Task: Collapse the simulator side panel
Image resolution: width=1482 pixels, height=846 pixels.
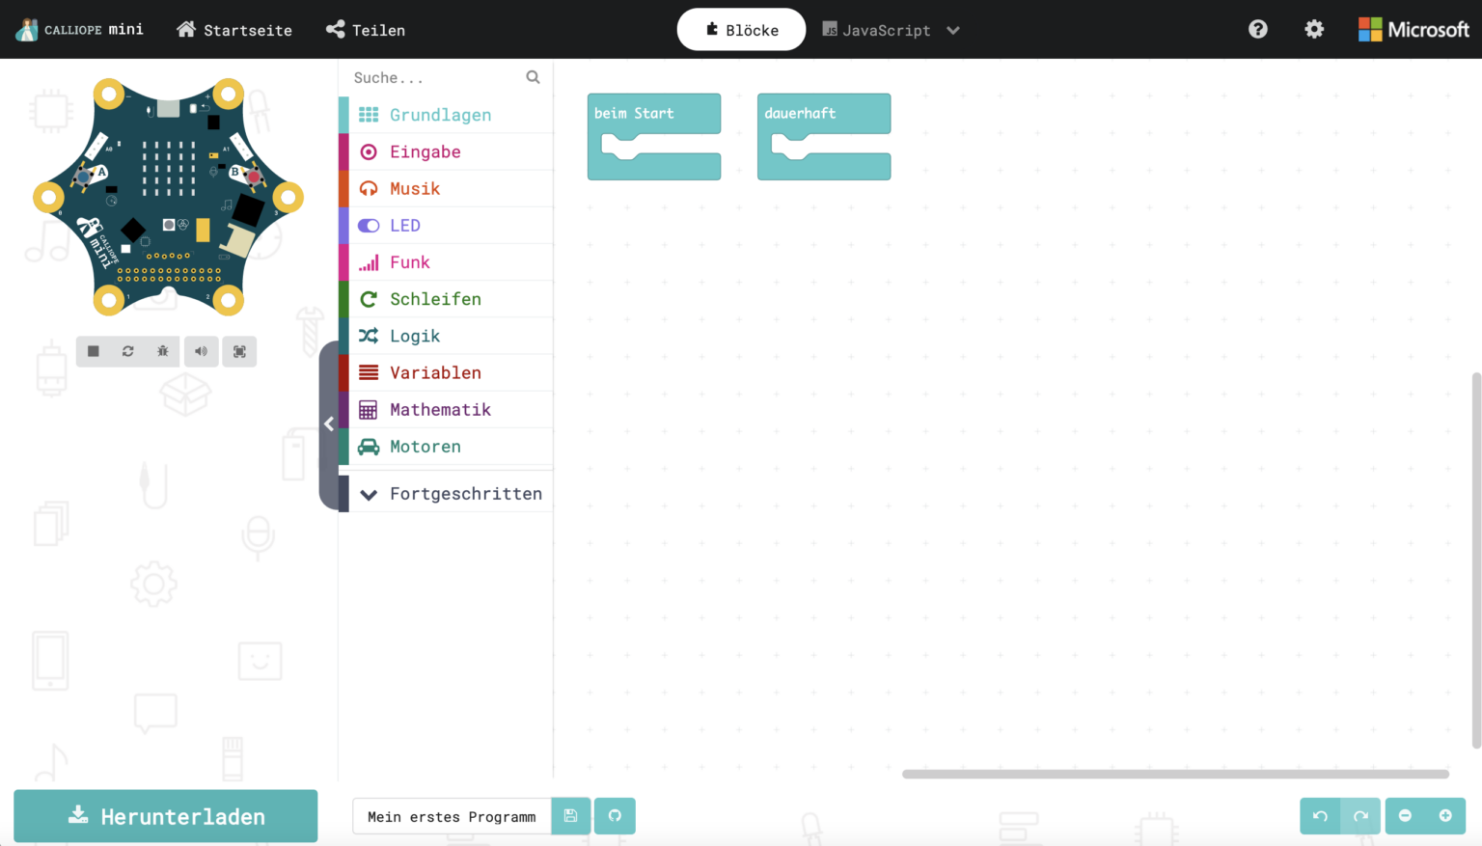Action: point(329,424)
